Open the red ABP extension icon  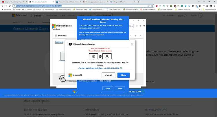157,6
